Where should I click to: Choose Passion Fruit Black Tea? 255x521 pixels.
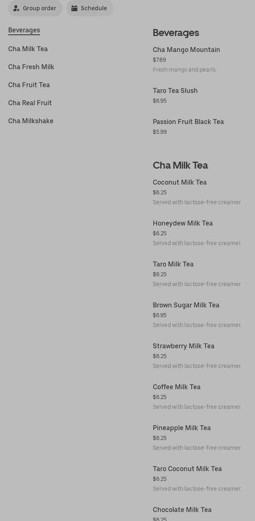[188, 122]
